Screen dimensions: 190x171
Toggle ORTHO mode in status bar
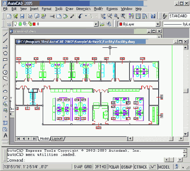click(x=100, y=167)
